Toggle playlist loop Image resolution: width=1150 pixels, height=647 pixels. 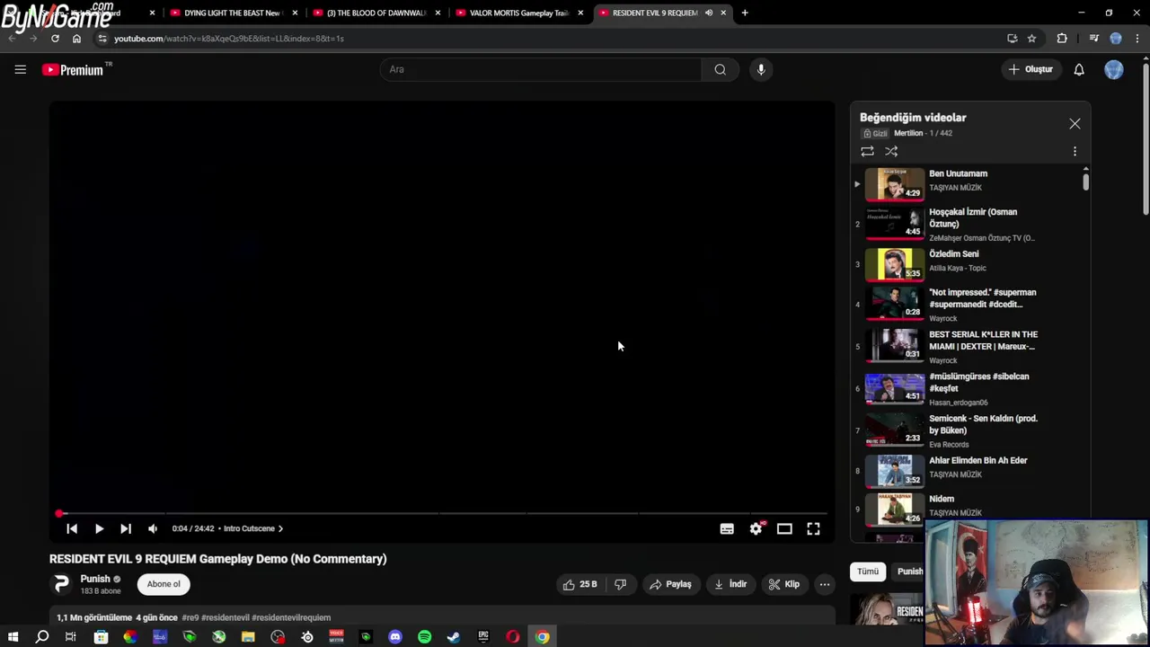867,152
